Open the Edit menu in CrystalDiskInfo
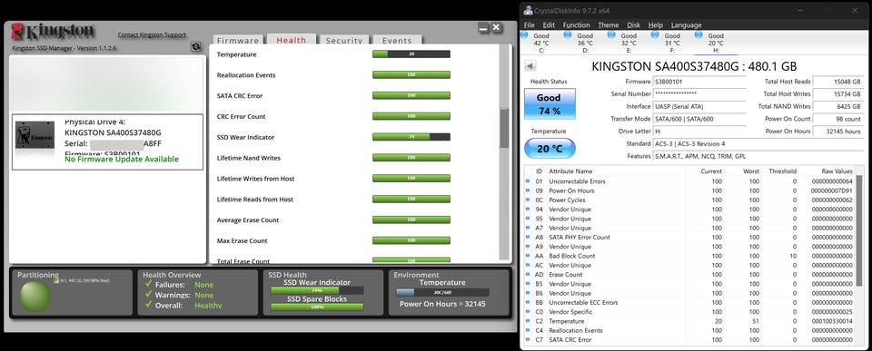This screenshot has height=351, width=872. pos(549,25)
